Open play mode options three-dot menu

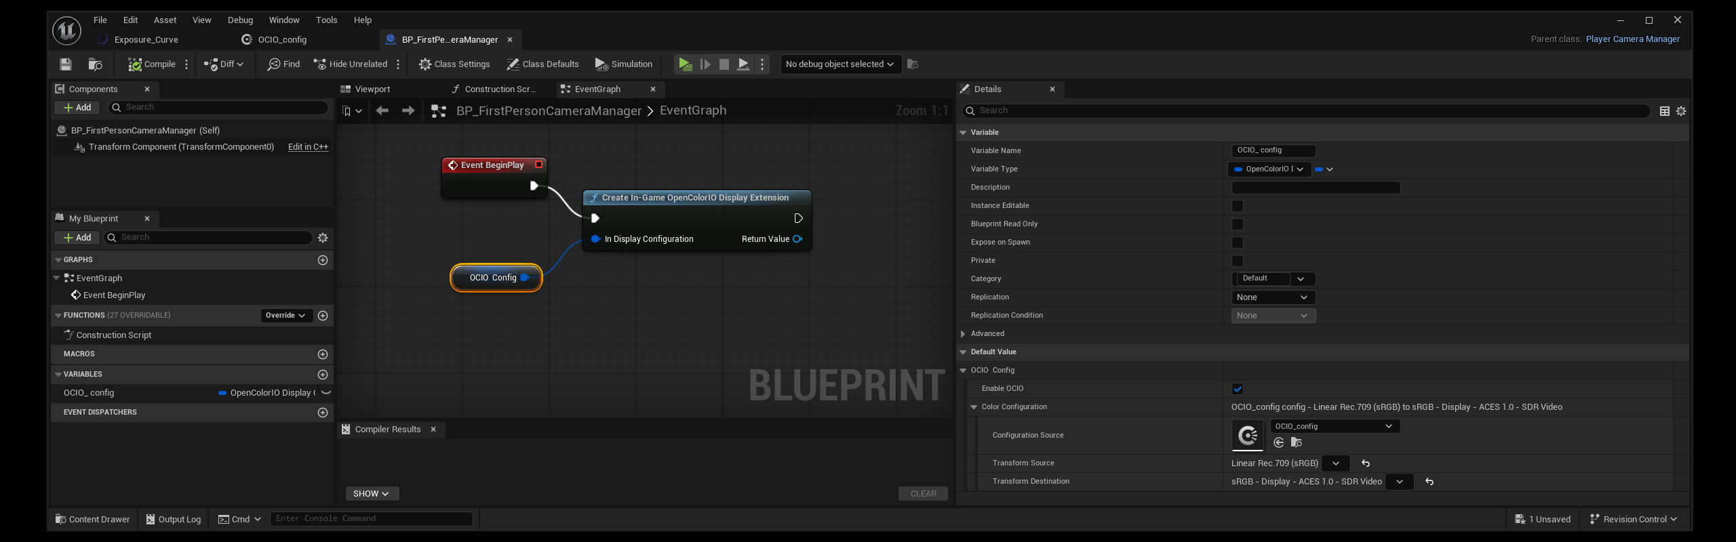coord(762,64)
